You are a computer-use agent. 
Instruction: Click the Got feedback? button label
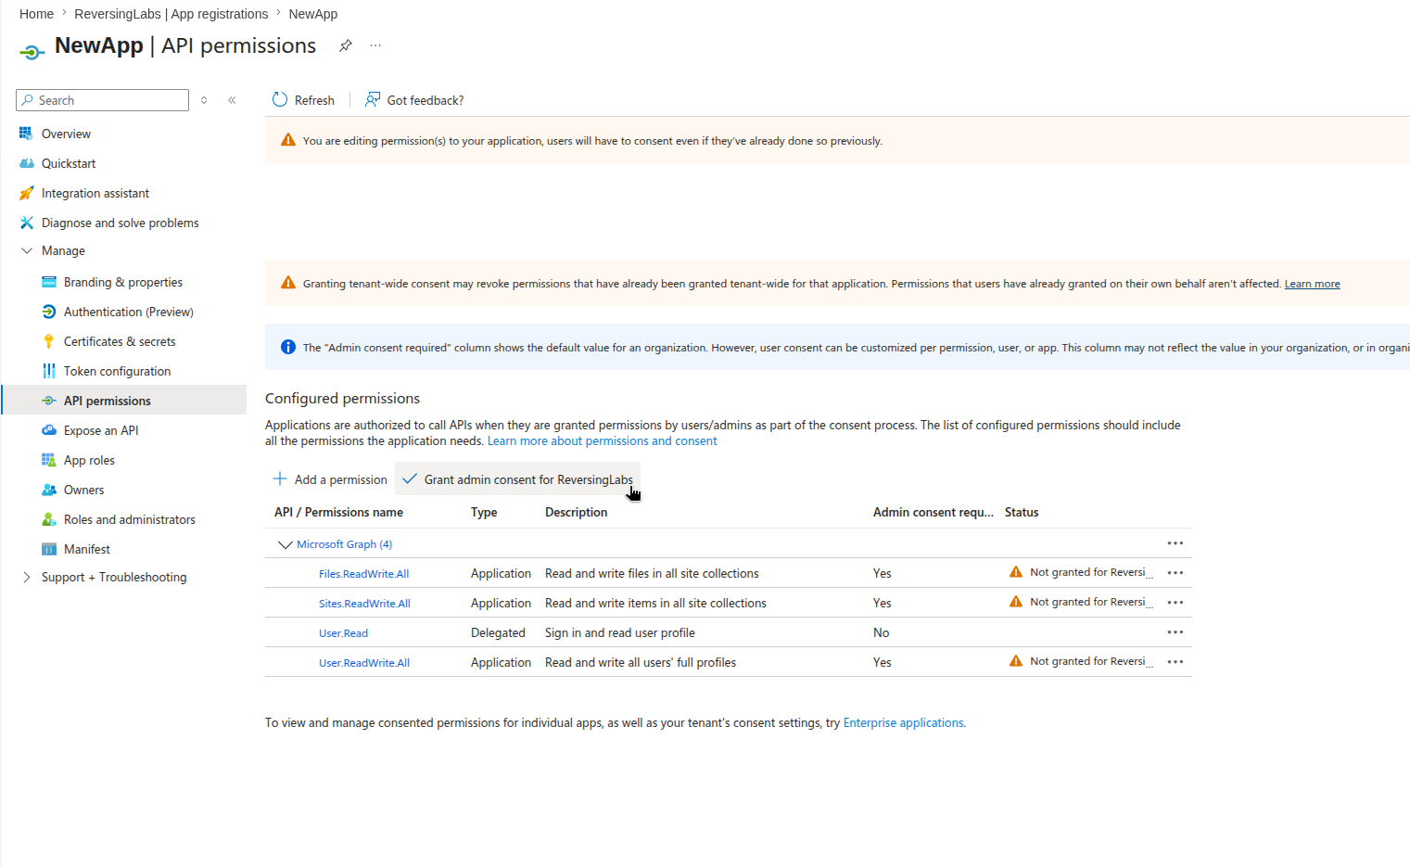[x=426, y=100]
